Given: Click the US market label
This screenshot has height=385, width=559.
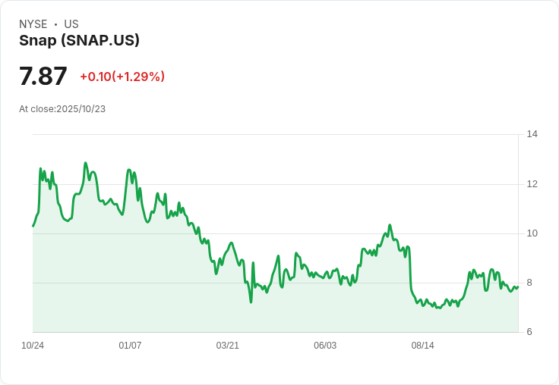Looking at the screenshot, I should (x=71, y=24).
